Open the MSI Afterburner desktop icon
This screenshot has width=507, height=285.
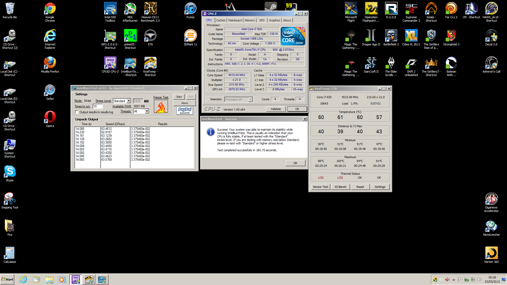coord(130,9)
